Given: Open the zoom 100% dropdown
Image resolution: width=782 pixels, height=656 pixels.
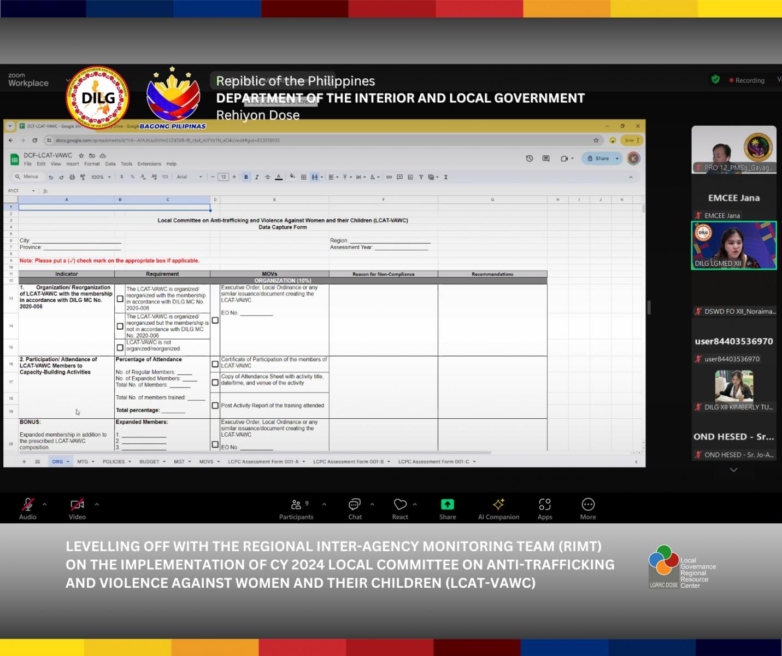Looking at the screenshot, I should (101, 177).
